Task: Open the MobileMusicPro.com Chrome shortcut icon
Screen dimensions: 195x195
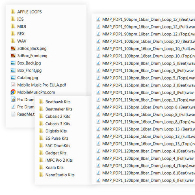Action: tap(13, 92)
